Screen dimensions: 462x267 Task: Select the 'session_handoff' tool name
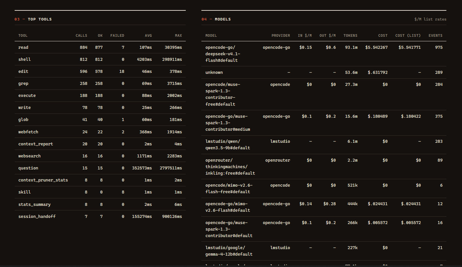point(37,217)
